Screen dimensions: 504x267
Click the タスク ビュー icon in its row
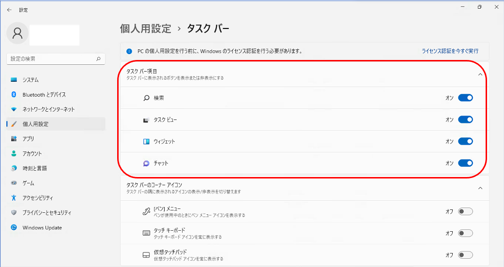pyautogui.click(x=146, y=120)
